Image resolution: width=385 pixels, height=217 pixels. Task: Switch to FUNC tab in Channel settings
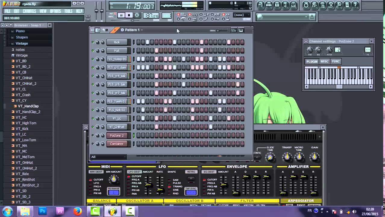(x=336, y=61)
